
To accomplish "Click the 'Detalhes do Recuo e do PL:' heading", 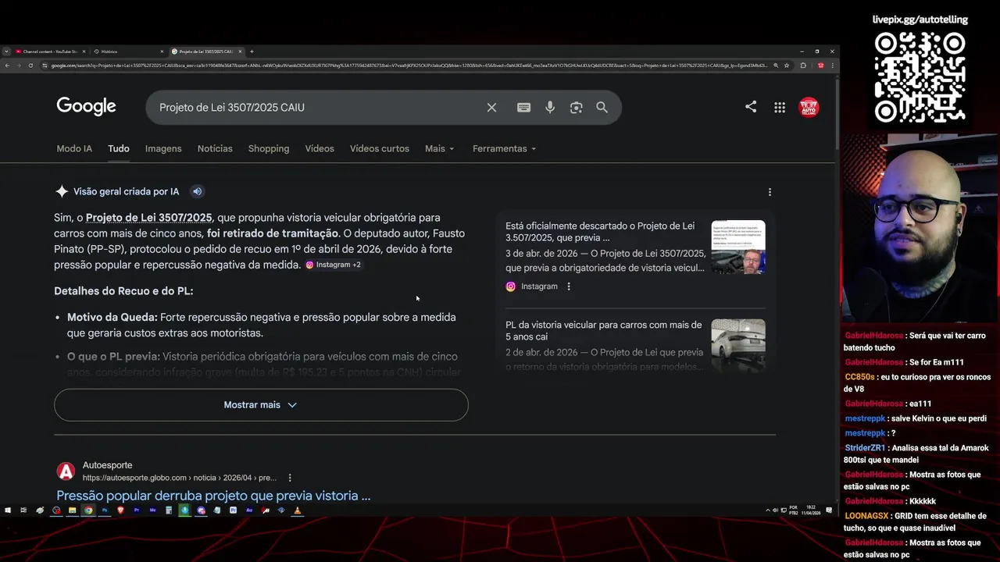I will coord(123,291).
